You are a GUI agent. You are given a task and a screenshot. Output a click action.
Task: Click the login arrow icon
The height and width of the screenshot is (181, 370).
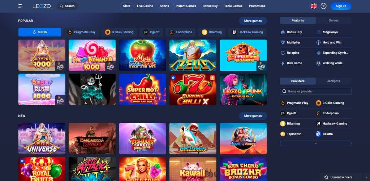[323, 6]
